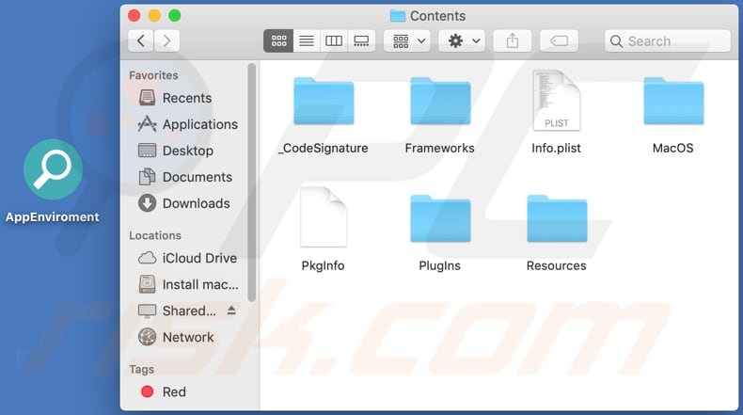Viewport: 743px width, 415px height.
Task: Click the _CodeSignature file name label
Action: 324,149
